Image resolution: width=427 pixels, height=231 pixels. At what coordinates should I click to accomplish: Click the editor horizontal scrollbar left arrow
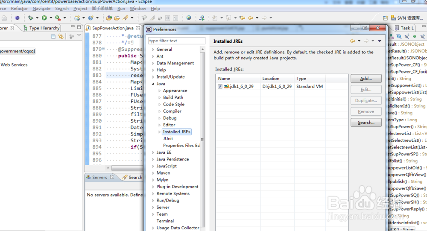[108, 168]
